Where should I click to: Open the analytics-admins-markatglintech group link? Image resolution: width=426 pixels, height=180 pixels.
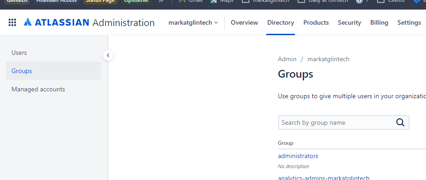324,178
